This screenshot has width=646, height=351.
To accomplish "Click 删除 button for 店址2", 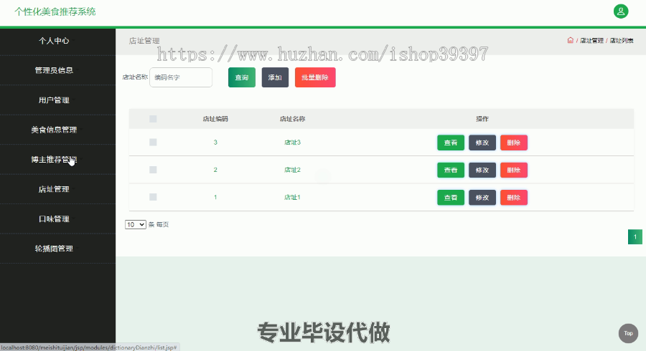I will coord(514,170).
